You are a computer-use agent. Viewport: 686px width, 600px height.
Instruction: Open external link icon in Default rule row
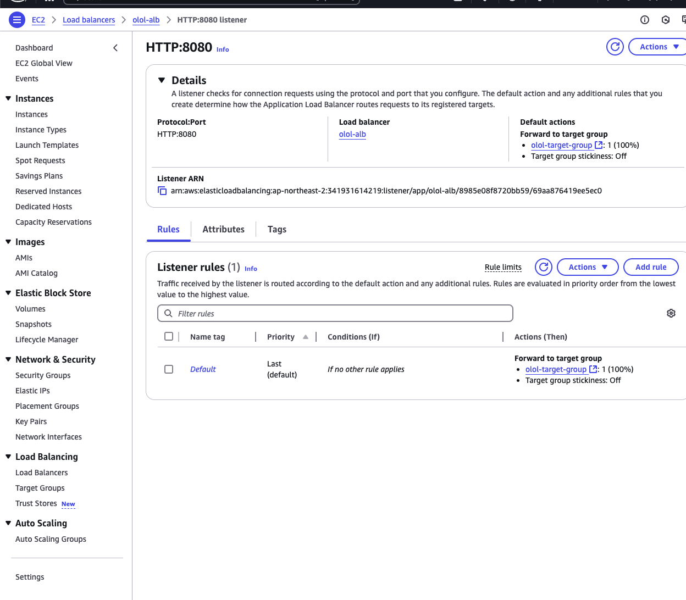point(593,369)
